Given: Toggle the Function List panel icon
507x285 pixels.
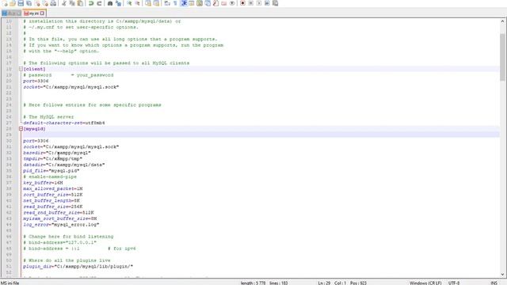Looking at the screenshot, I should coord(215,3).
